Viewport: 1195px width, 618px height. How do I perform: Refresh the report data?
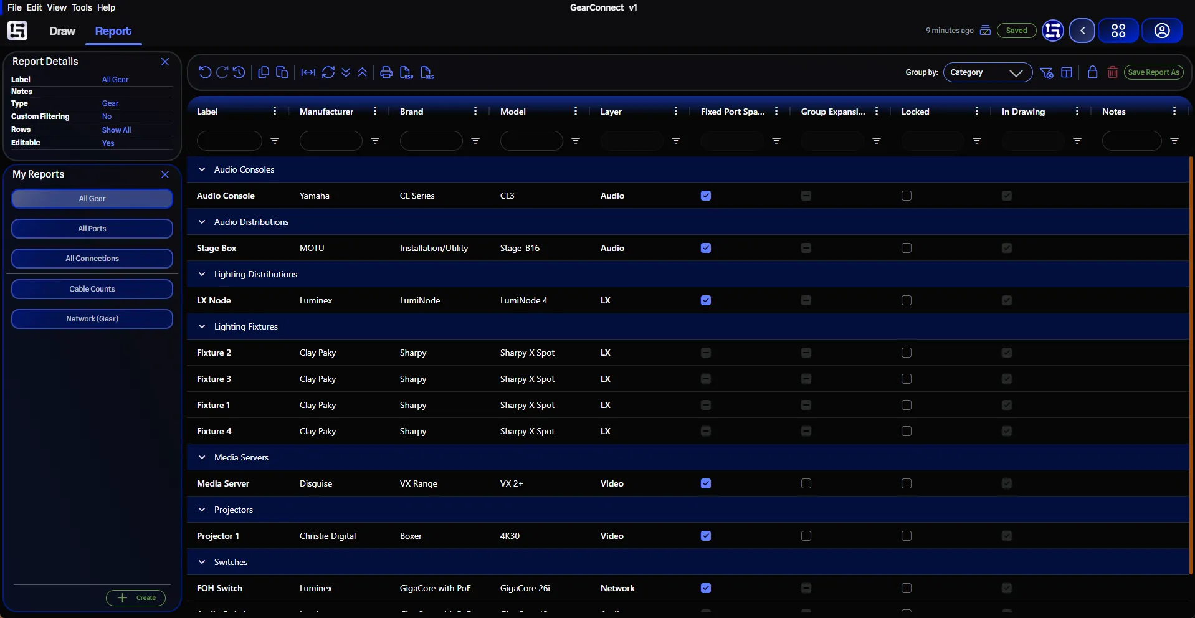[x=328, y=72]
